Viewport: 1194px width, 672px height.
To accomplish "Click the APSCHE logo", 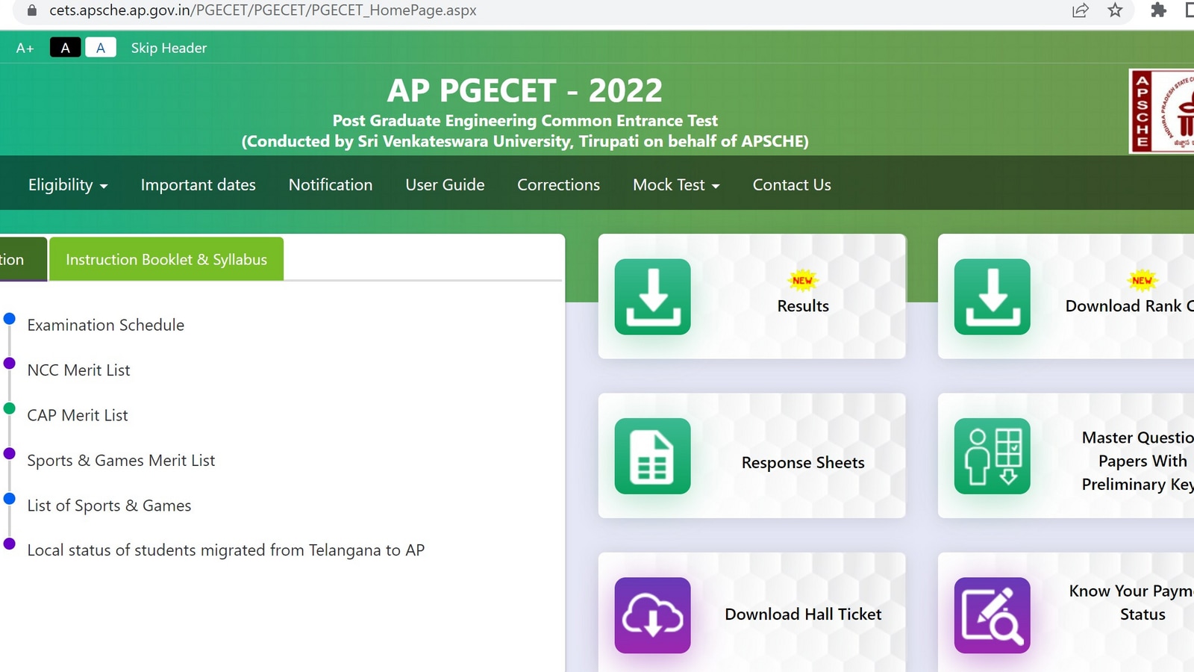I will point(1162,111).
